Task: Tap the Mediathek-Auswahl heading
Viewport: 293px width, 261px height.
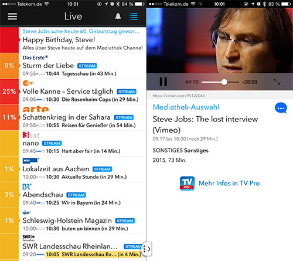Action: (186, 107)
